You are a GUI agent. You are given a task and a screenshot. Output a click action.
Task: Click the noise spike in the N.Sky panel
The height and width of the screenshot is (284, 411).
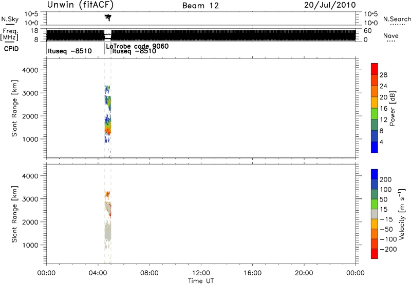click(x=108, y=17)
